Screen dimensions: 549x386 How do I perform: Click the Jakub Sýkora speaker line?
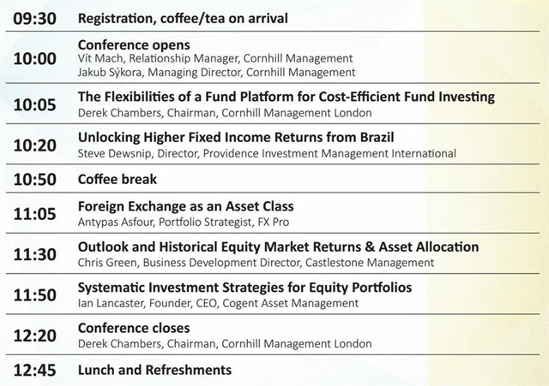coord(216,73)
